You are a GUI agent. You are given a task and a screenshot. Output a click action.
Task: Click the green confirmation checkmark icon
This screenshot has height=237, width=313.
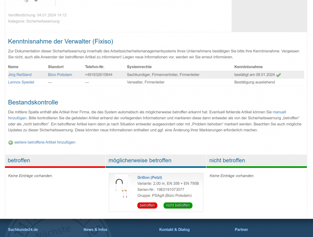[279, 75]
